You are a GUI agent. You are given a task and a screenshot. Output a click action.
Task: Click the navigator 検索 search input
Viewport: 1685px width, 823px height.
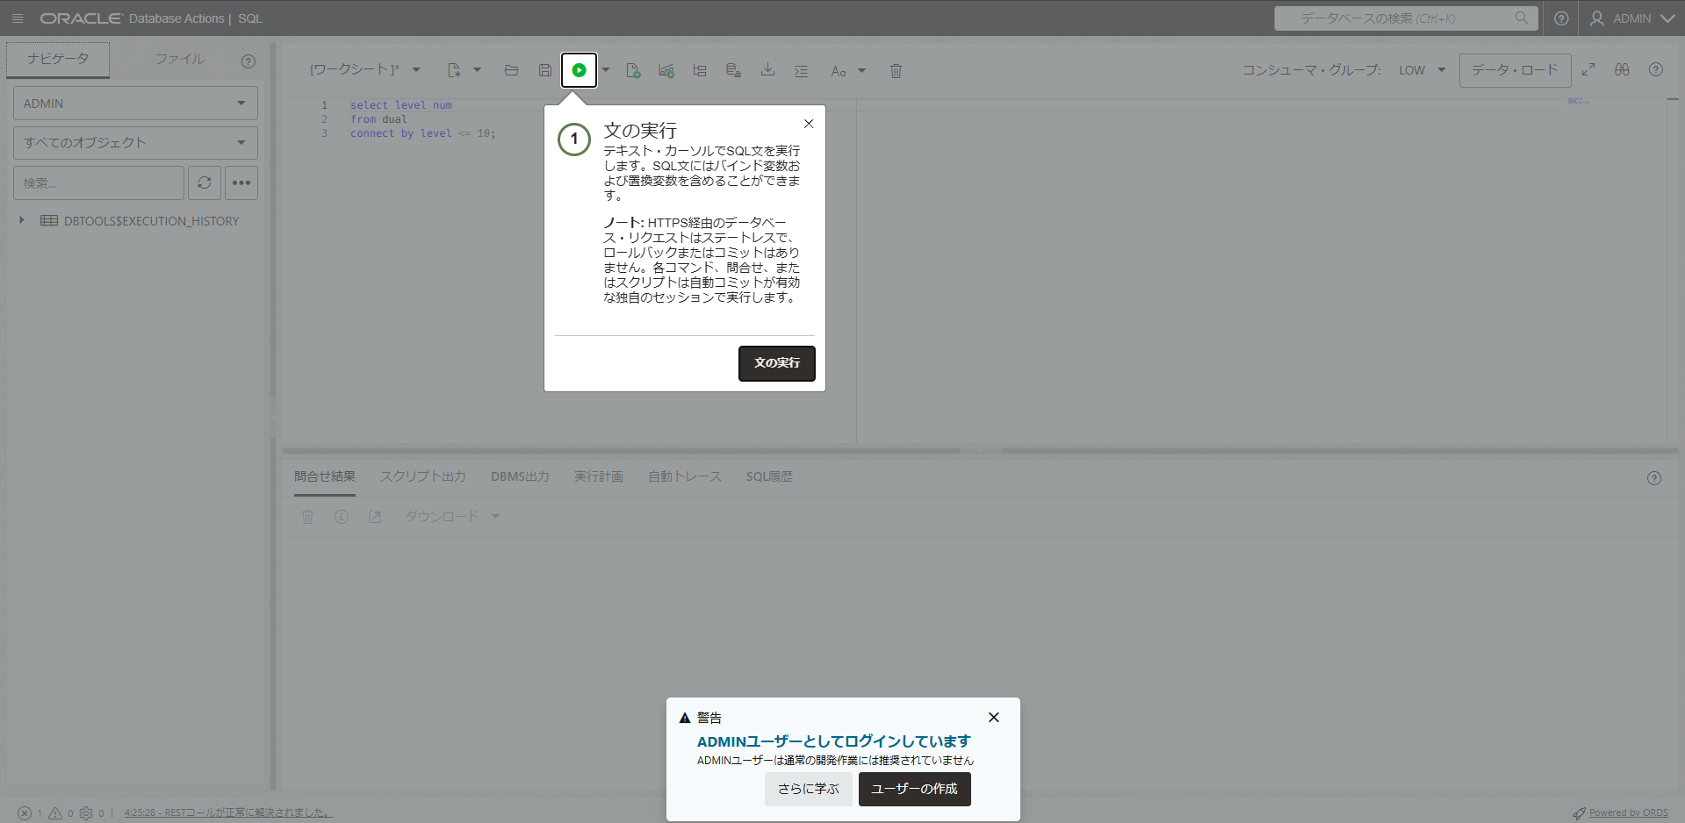(x=98, y=182)
